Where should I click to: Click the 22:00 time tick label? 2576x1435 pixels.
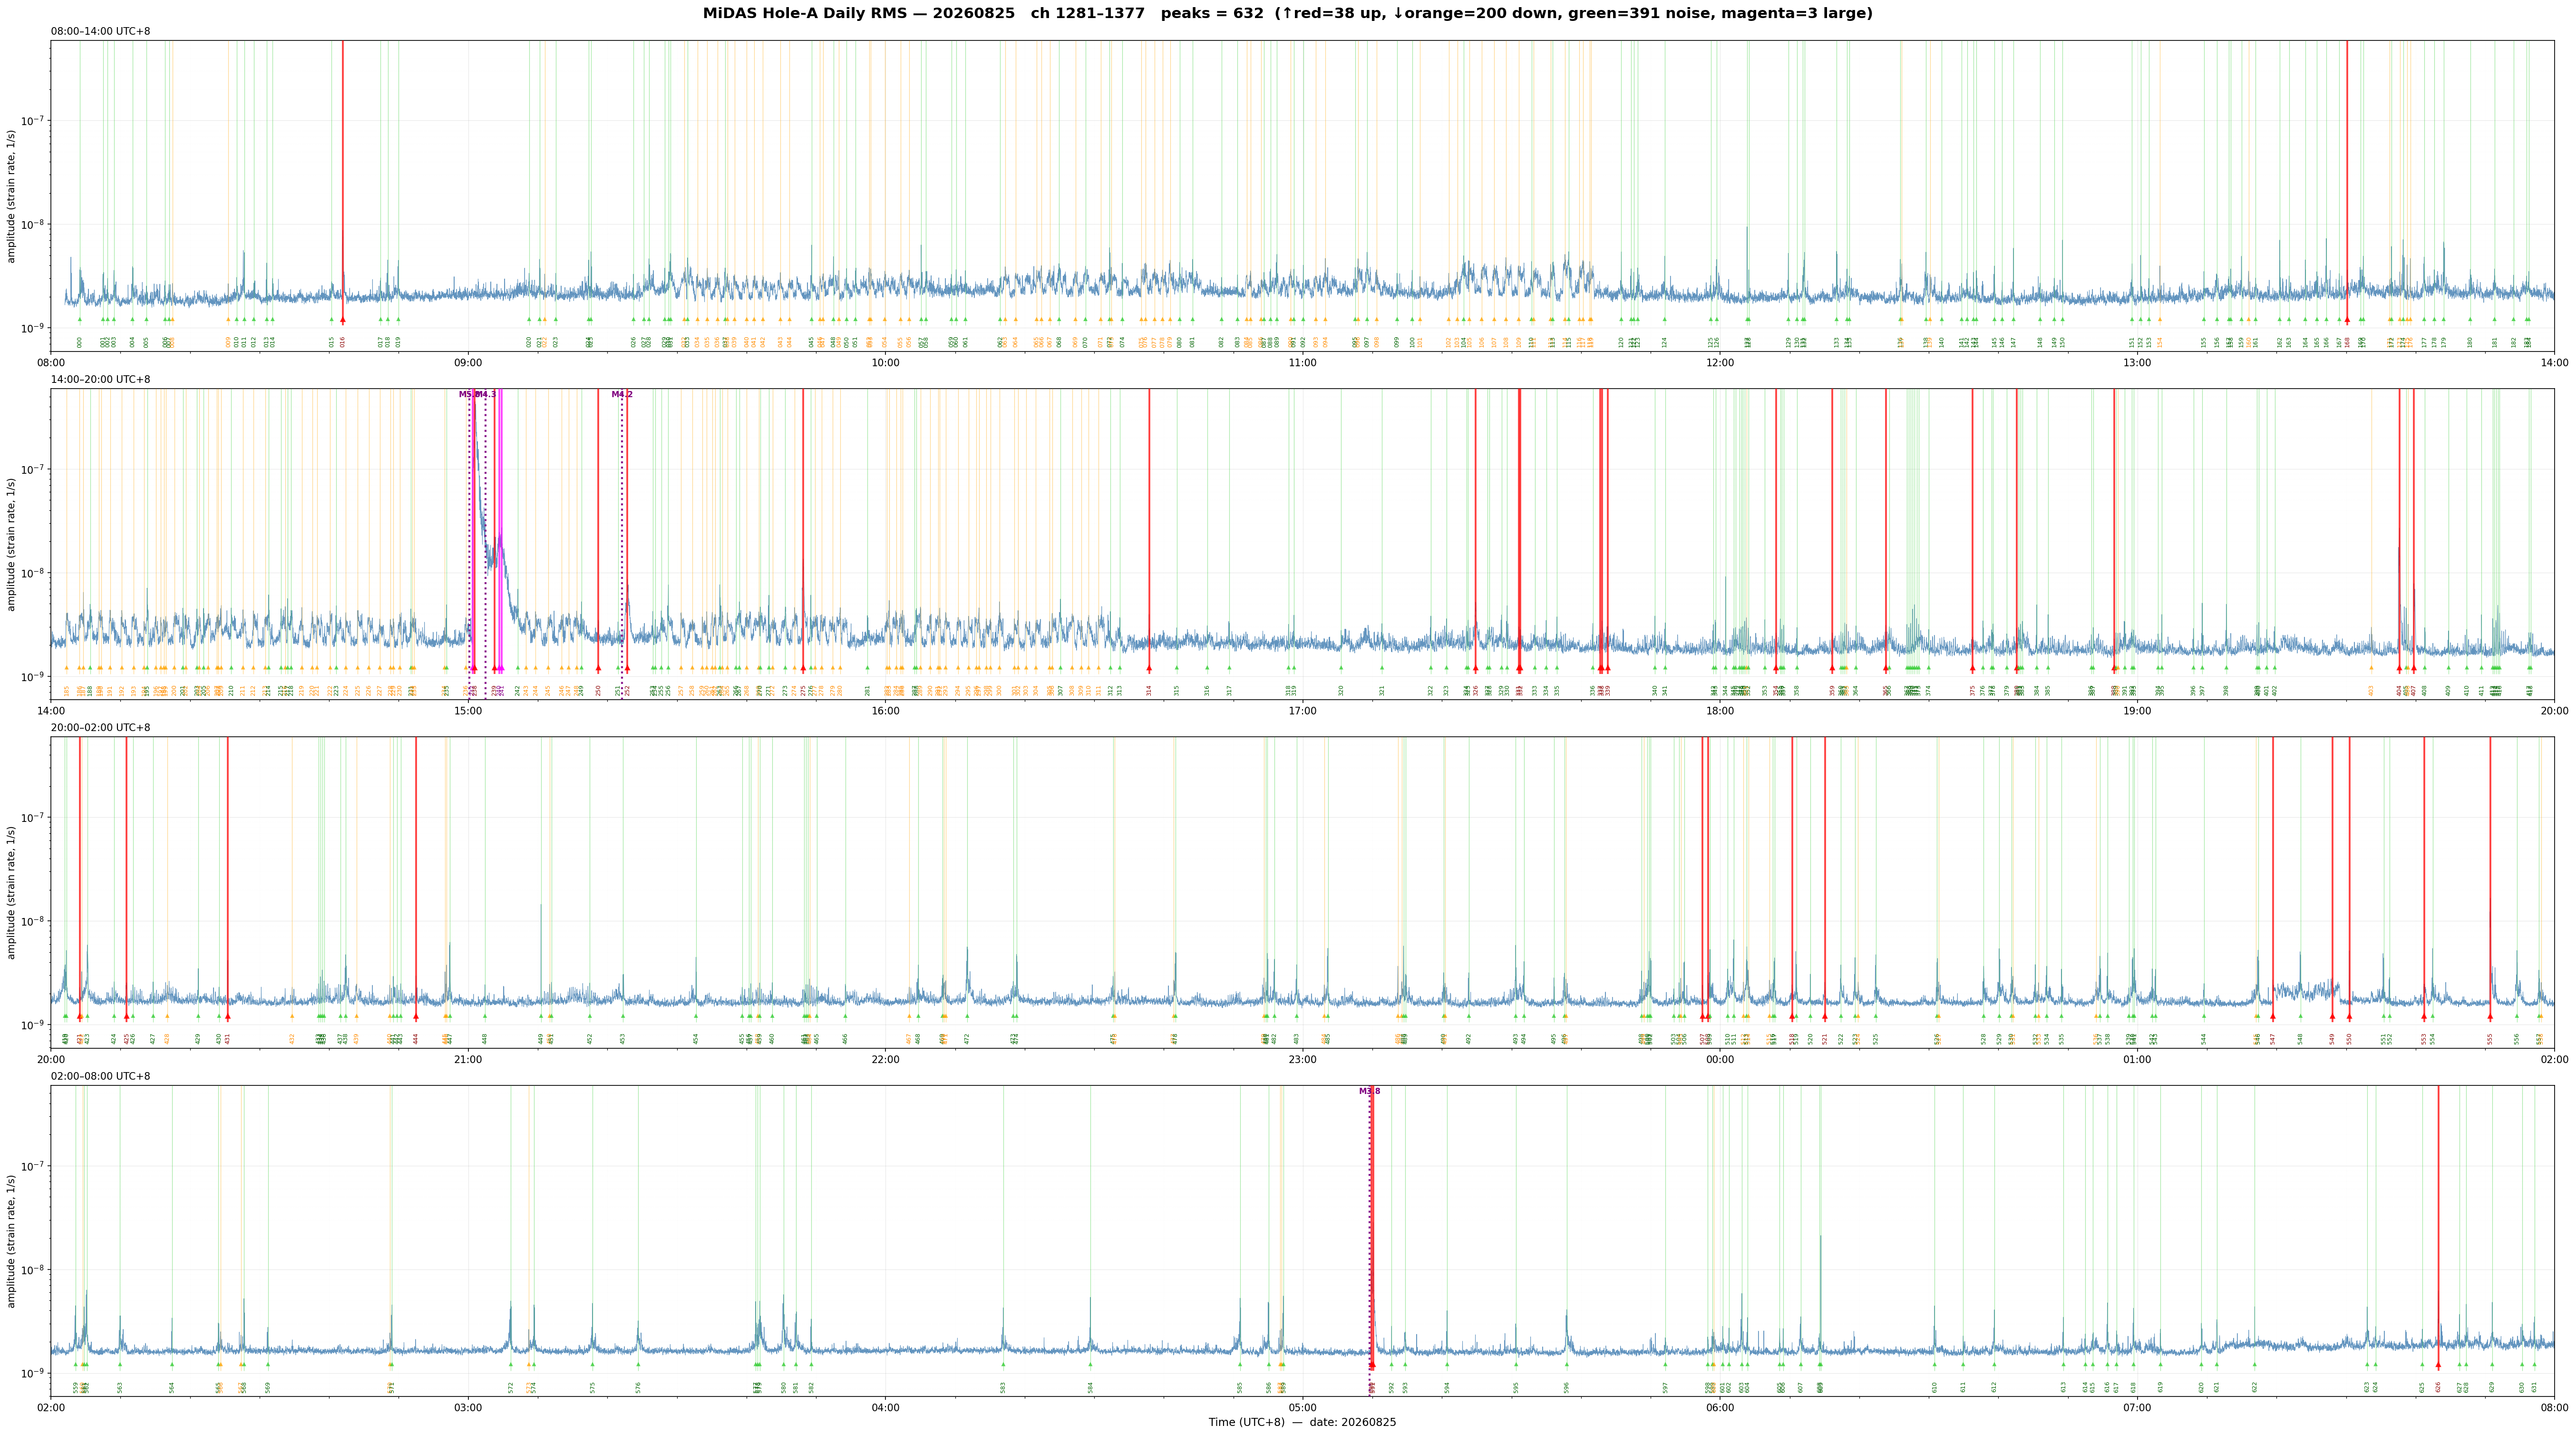point(885,1059)
